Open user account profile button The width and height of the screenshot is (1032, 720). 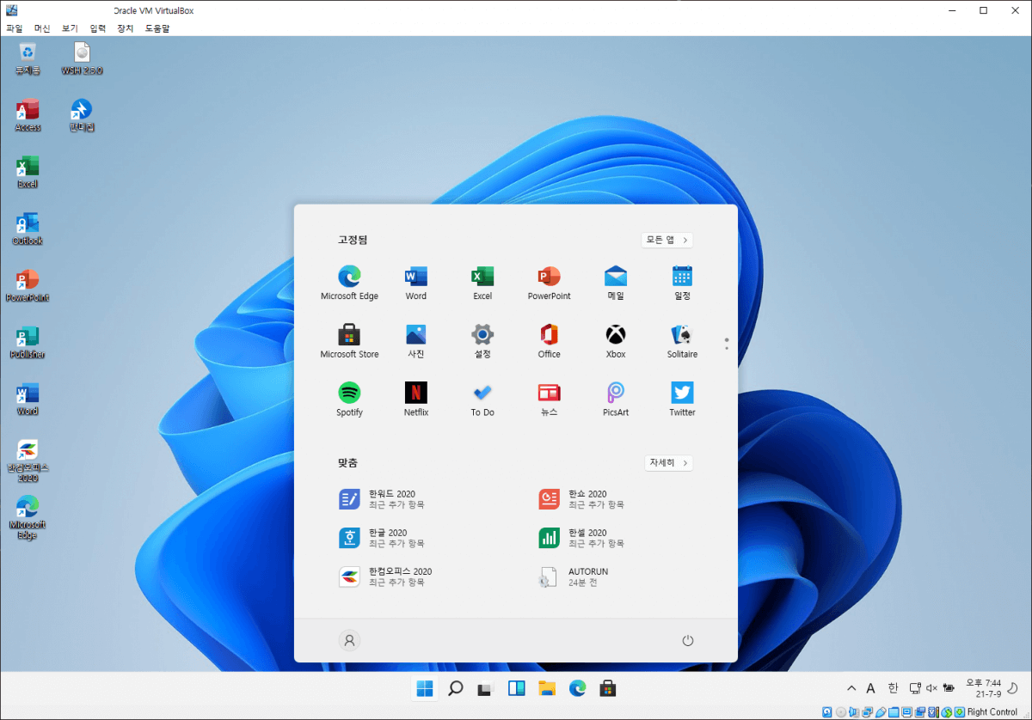click(x=349, y=640)
